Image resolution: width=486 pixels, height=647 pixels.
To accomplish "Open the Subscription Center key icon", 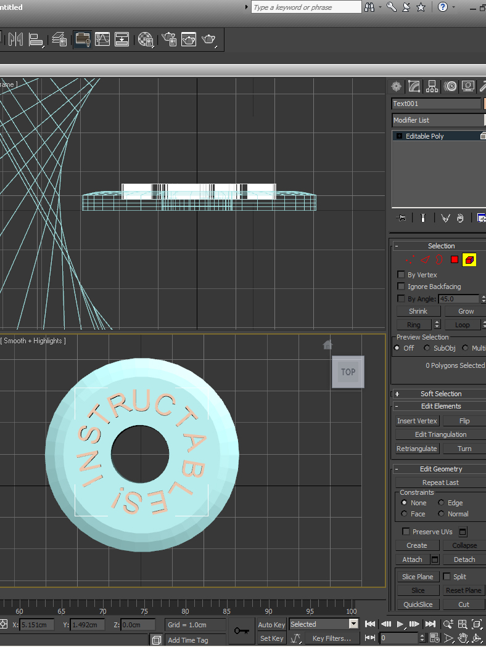I will 392,7.
